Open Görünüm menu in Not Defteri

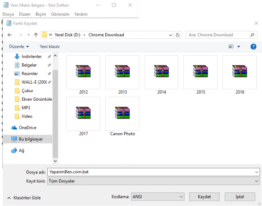pyautogui.click(x=60, y=14)
